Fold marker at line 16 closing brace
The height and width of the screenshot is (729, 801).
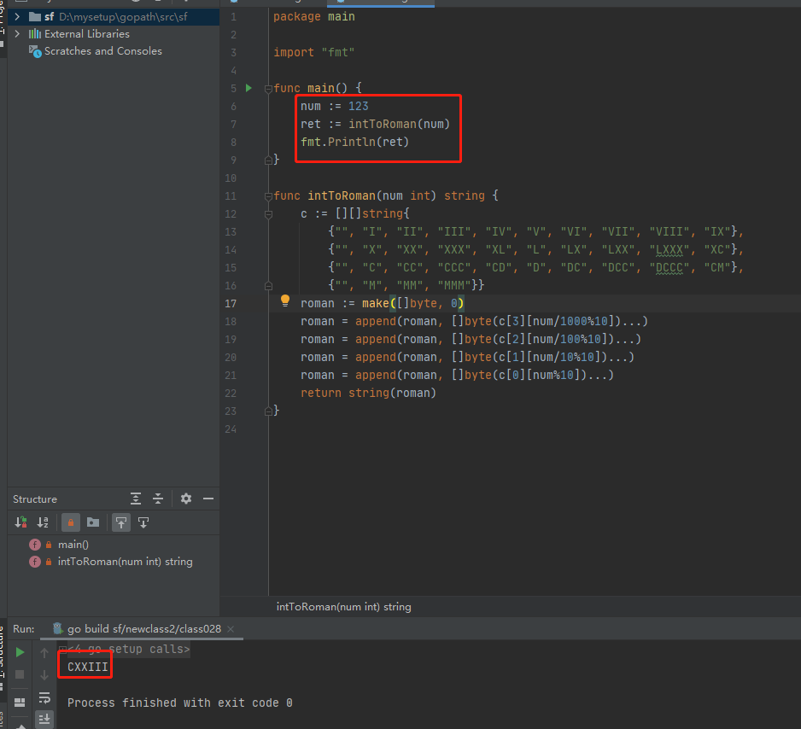click(x=268, y=286)
